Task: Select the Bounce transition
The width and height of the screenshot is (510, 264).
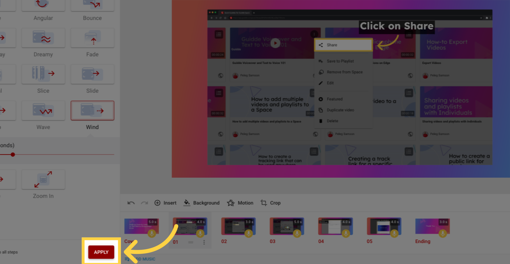Action: tap(92, 6)
